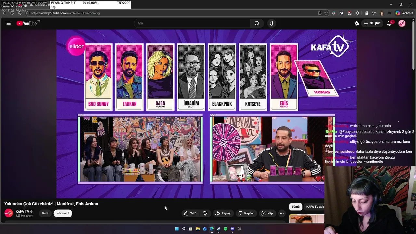This screenshot has width=416, height=234.
Task: Click the 1,55 Mn abone subscriber count
Action: 24,216
